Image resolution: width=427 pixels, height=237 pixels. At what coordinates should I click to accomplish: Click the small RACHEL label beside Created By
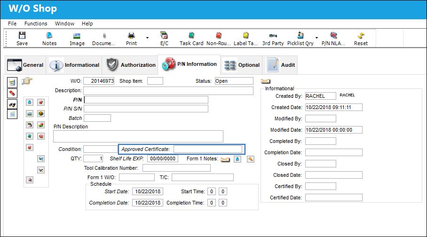tap(347, 95)
